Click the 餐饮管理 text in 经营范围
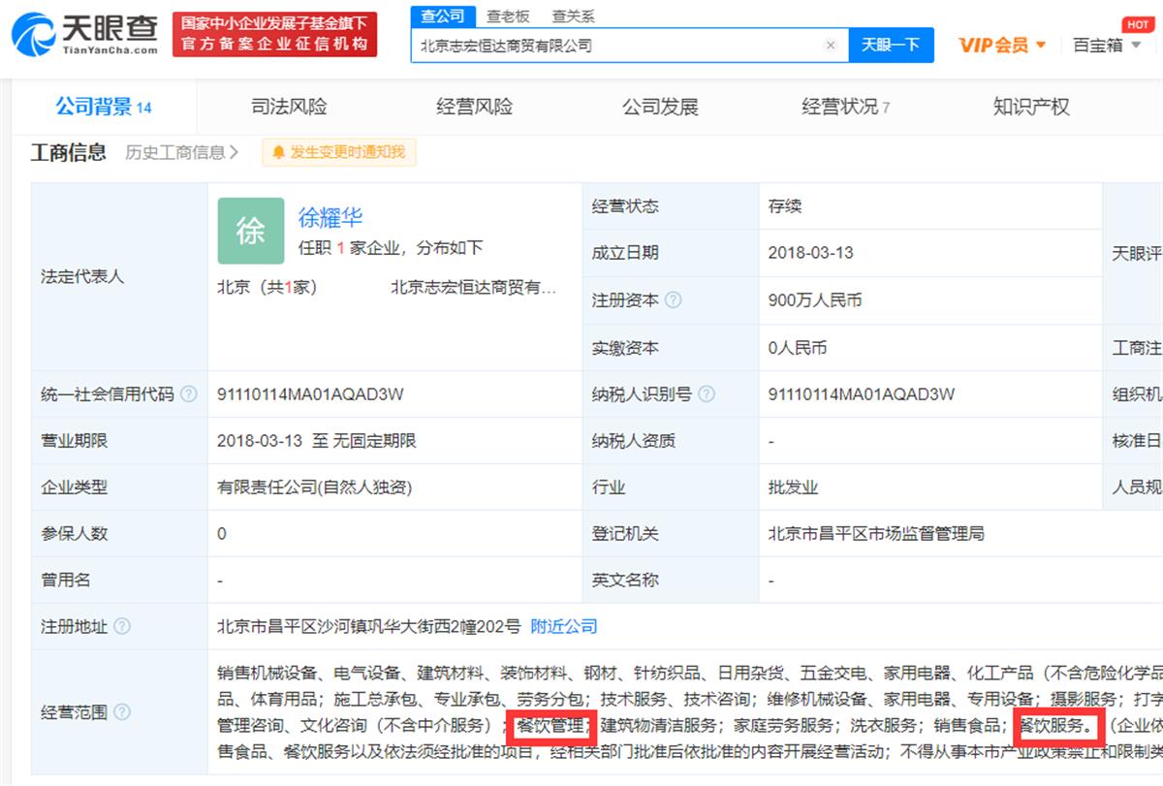Image resolution: width=1163 pixels, height=786 pixels. tap(550, 725)
